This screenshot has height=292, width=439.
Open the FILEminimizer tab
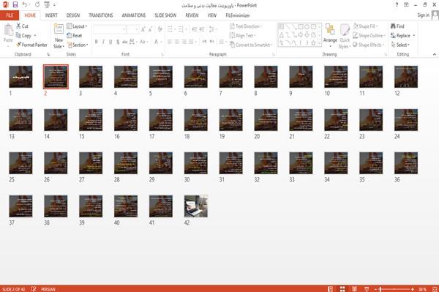coord(237,15)
